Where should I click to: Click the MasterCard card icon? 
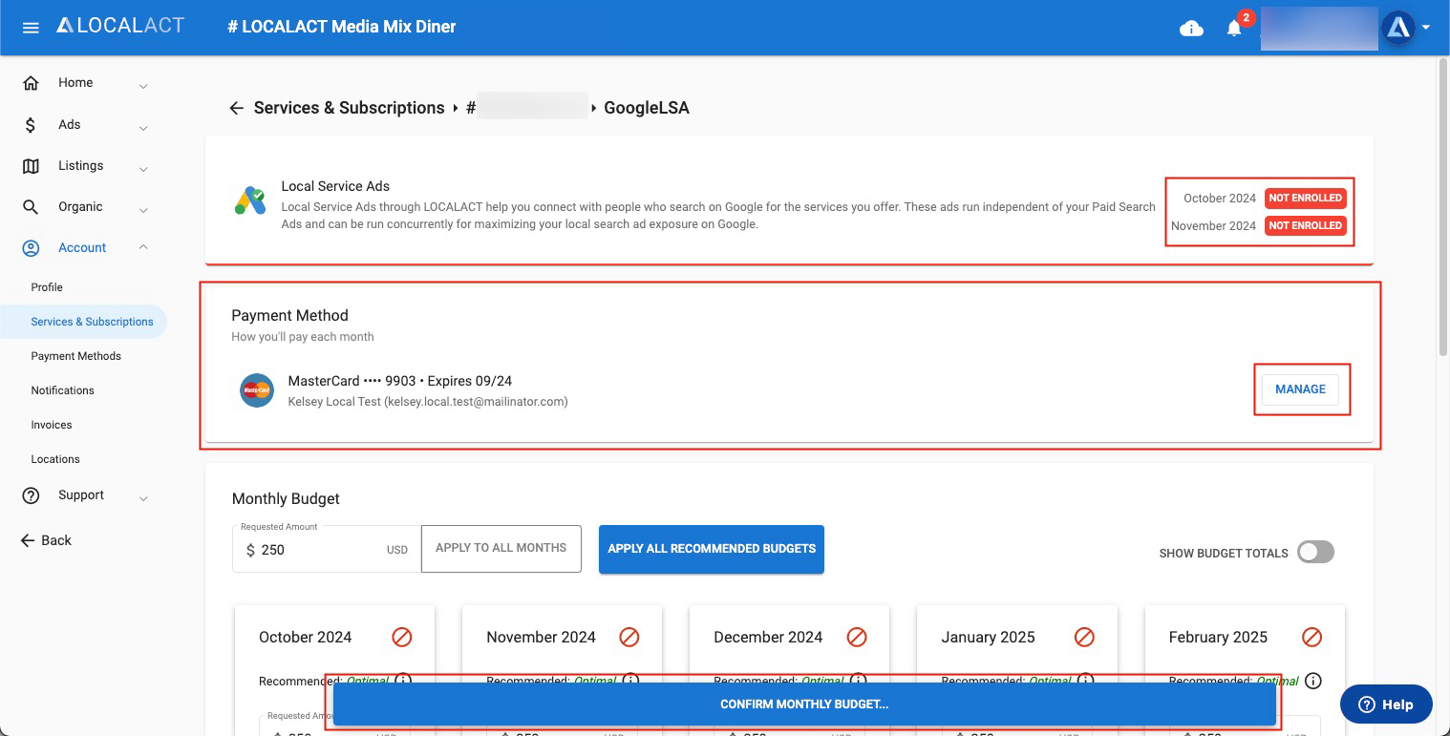[x=257, y=390]
